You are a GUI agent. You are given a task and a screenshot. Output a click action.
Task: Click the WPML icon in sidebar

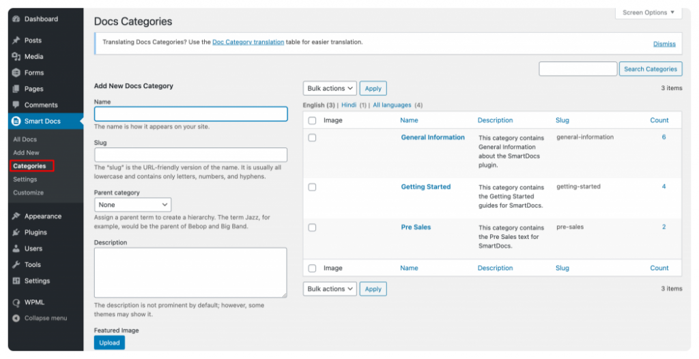point(16,302)
